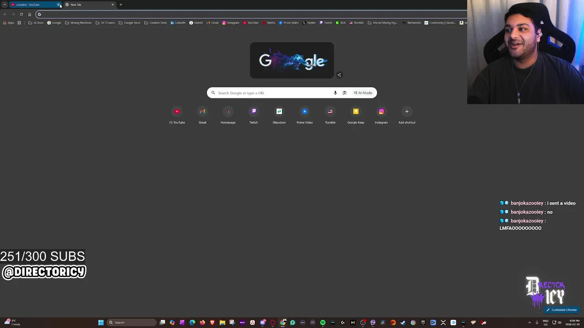Open the Gmail shortcut tile
Image resolution: width=584 pixels, height=328 pixels.
(203, 115)
